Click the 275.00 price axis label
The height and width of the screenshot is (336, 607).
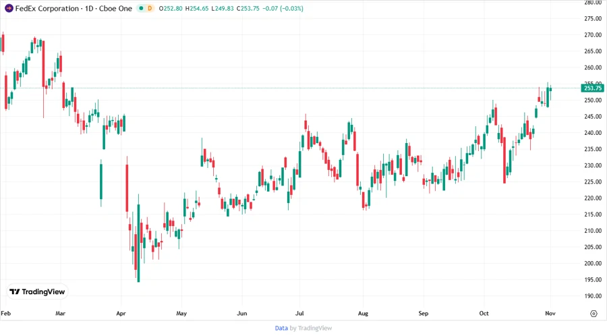coord(593,19)
